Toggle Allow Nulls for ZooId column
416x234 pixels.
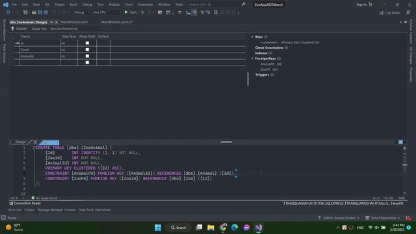click(x=87, y=49)
